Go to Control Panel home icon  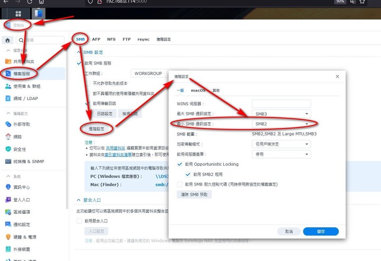[x=7, y=40]
